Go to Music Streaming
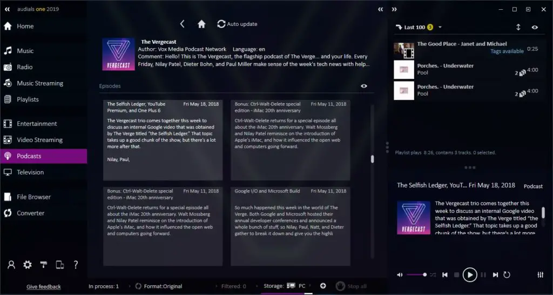Image resolution: width=553 pixels, height=295 pixels. 43,83
